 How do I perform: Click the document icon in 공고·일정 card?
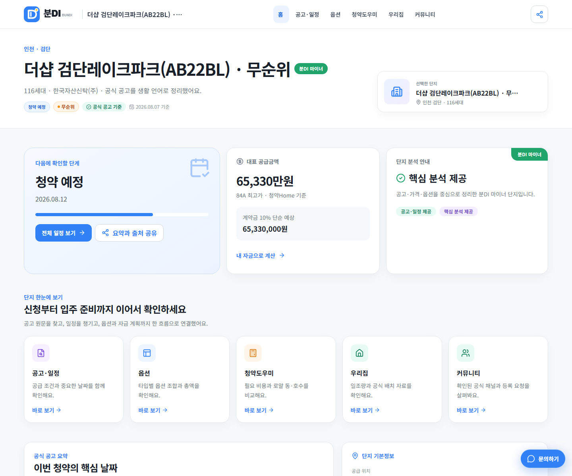pyautogui.click(x=41, y=353)
